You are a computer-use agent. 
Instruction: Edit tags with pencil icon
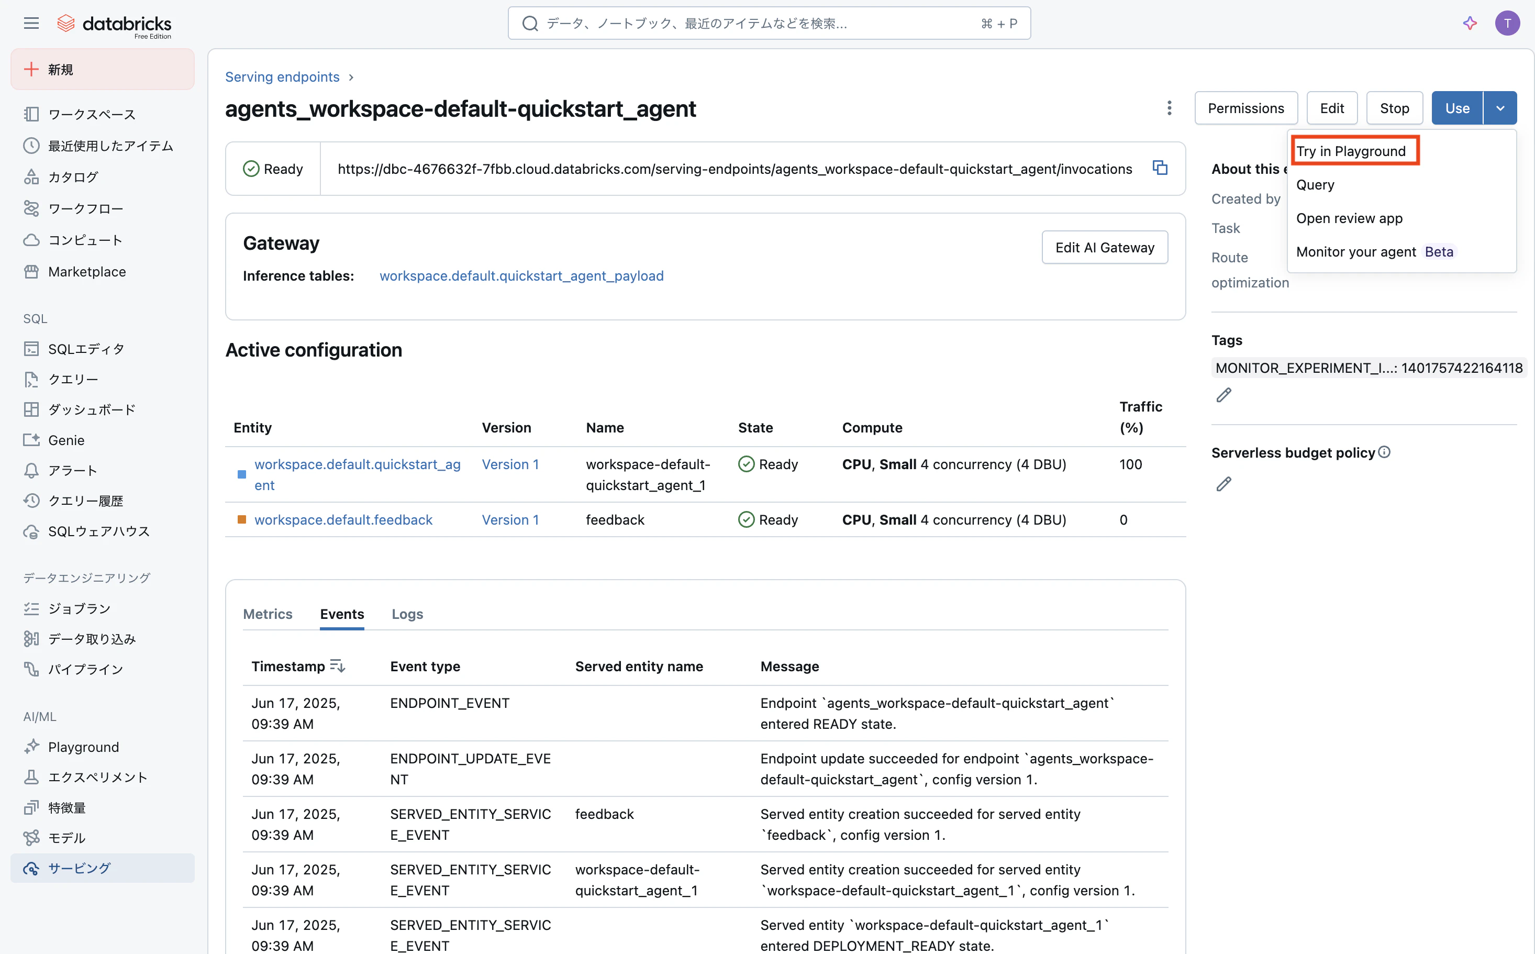click(1223, 395)
